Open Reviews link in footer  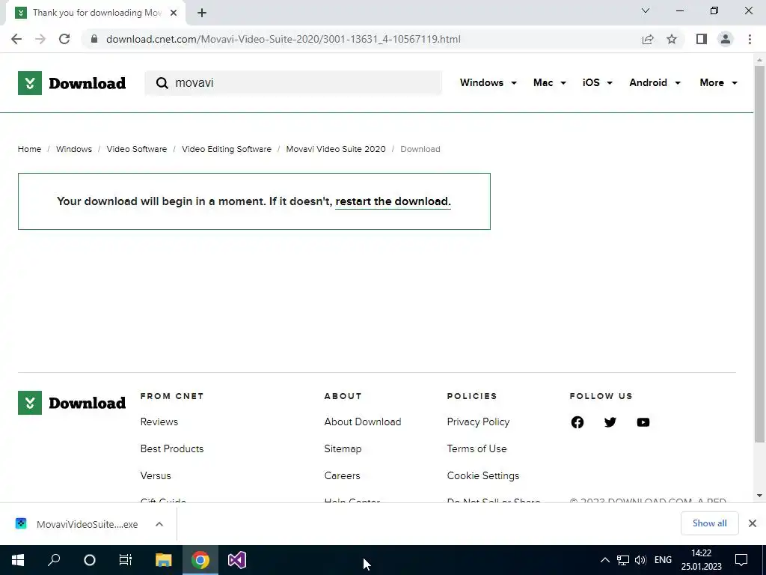point(159,422)
